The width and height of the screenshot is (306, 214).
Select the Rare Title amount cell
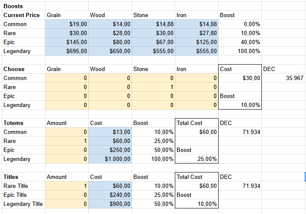(x=67, y=186)
